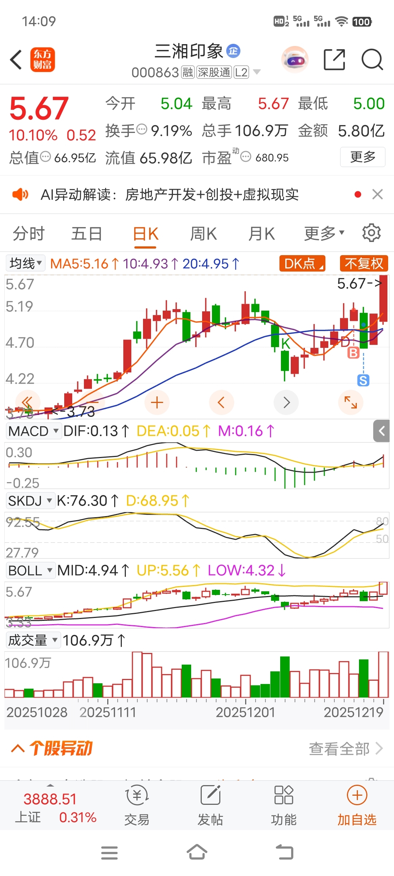Open SKDJ indicator dropdown
The image size is (394, 876).
[30, 500]
